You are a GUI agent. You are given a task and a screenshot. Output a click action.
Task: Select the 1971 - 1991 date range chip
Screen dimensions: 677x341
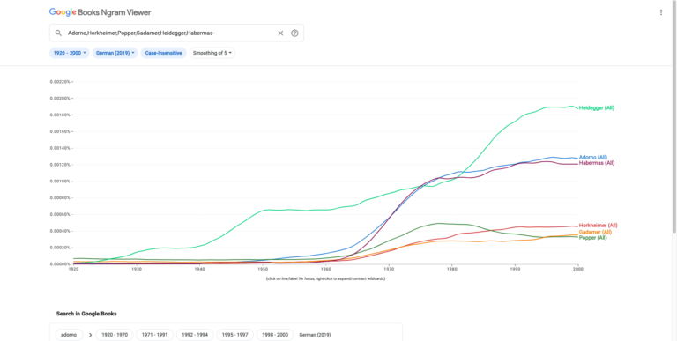click(154, 335)
